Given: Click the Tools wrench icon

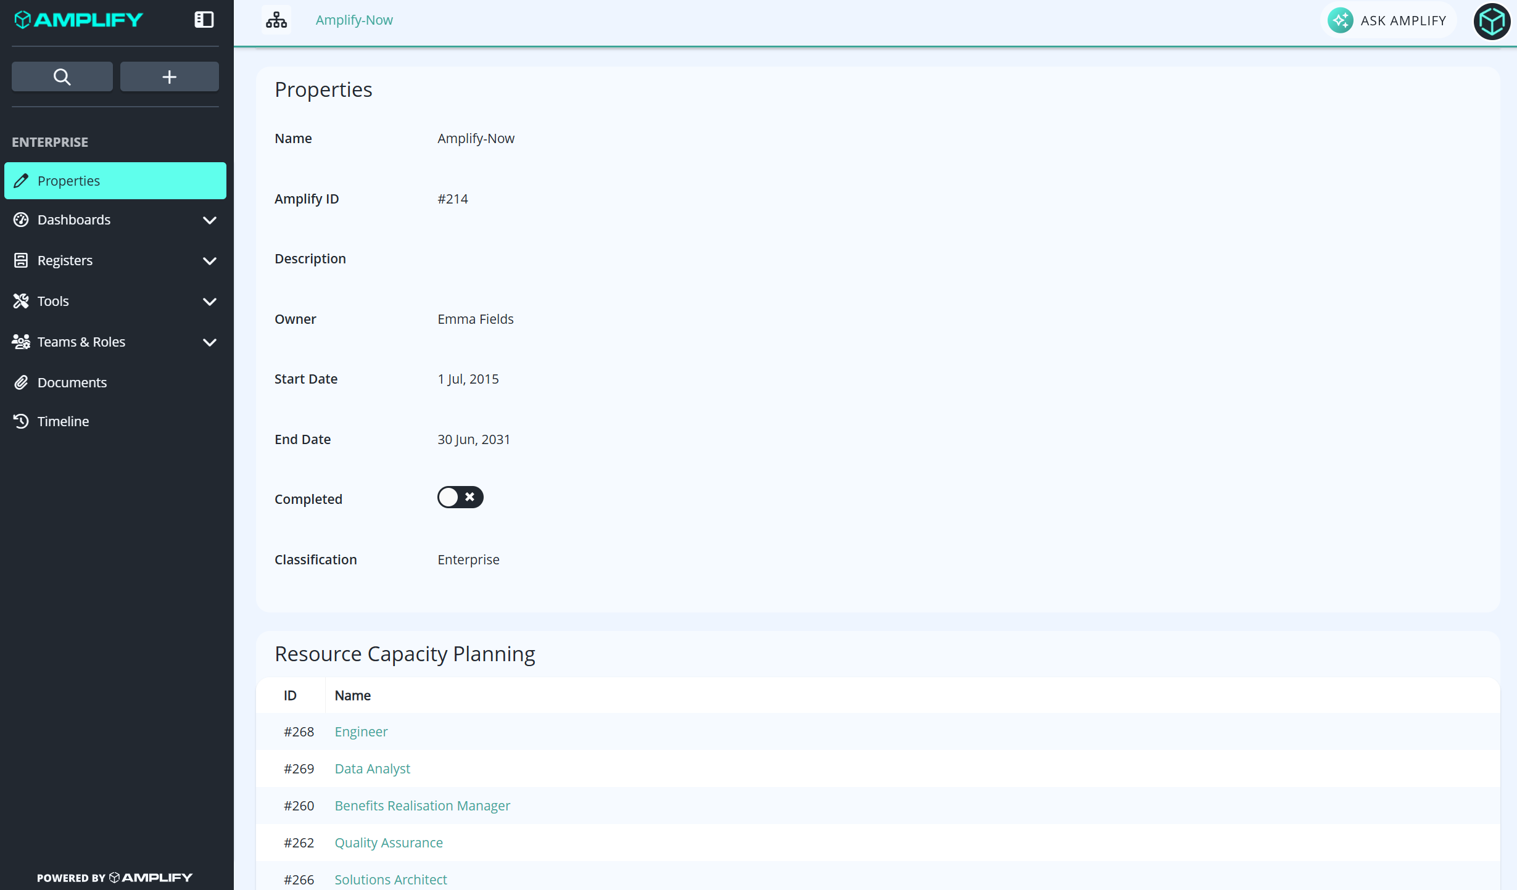Looking at the screenshot, I should (x=21, y=301).
